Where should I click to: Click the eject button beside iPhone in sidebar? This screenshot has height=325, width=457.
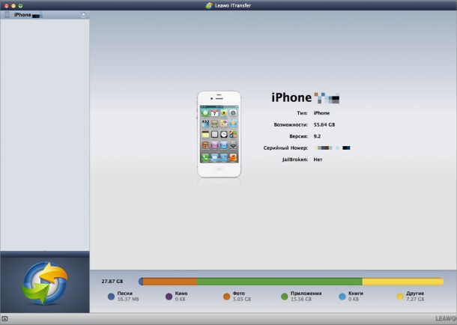pyautogui.click(x=83, y=14)
